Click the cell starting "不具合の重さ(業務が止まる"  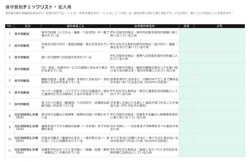point(75,139)
